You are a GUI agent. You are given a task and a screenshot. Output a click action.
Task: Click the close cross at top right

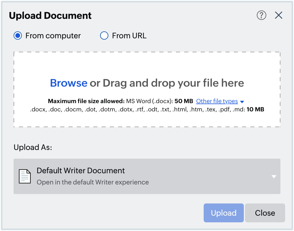click(278, 15)
